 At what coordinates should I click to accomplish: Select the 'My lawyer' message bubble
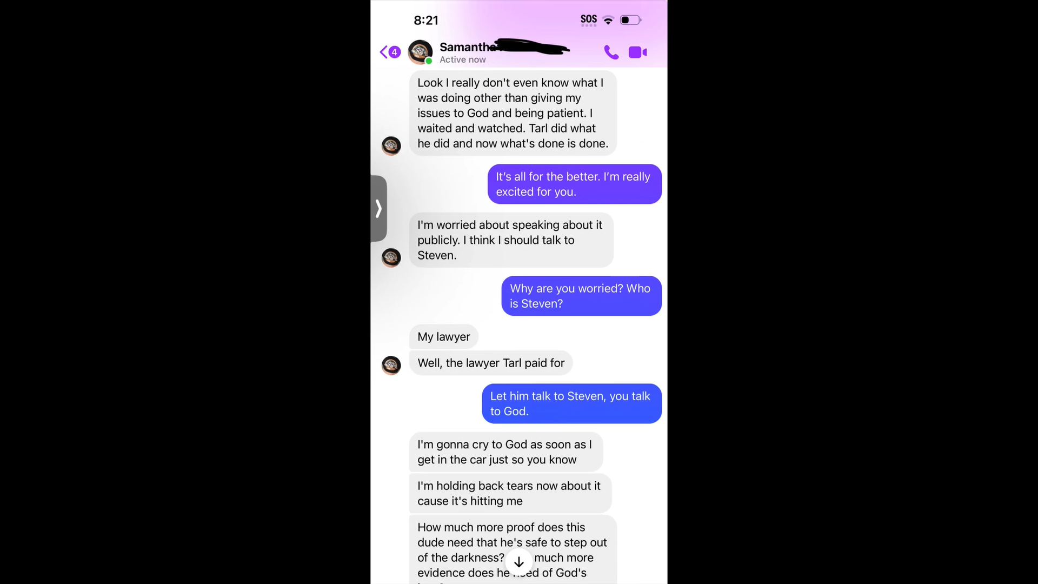pyautogui.click(x=444, y=336)
